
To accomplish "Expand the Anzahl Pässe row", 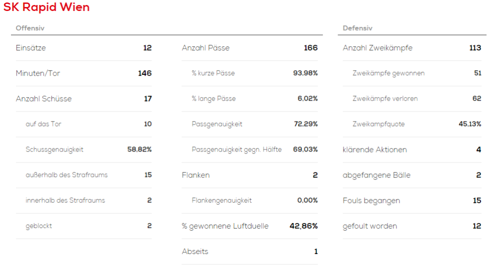I will click(205, 48).
